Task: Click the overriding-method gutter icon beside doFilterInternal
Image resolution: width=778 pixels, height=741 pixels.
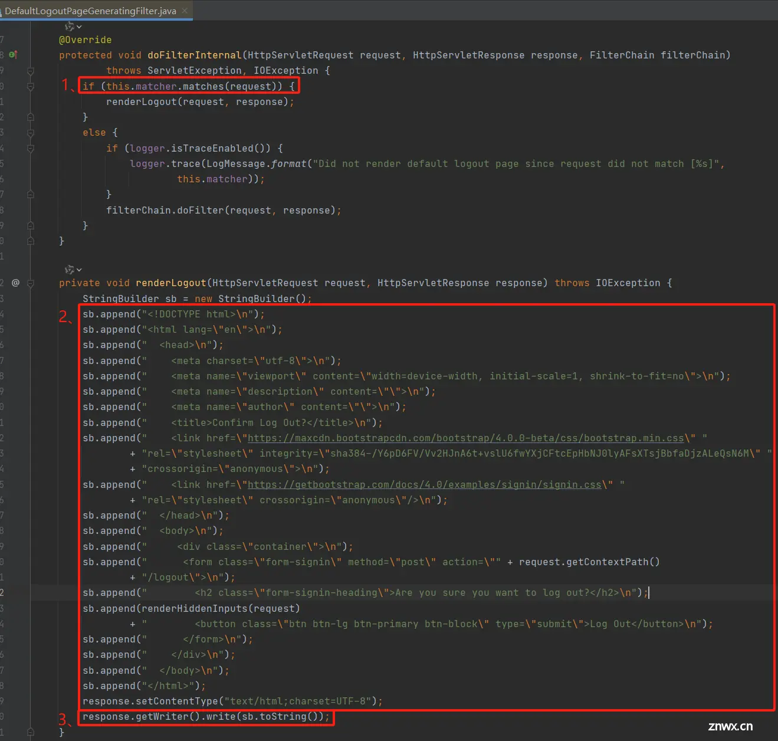Action: [x=13, y=55]
